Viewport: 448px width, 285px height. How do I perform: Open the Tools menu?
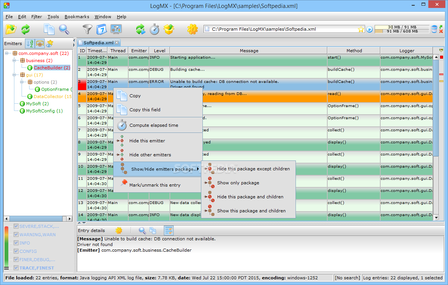(x=53, y=17)
